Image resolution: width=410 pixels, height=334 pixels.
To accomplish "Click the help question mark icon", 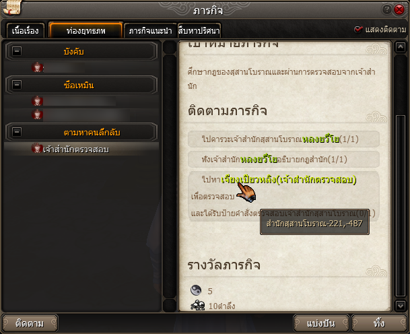I will click(x=386, y=9).
